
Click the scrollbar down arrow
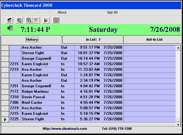[x=178, y=125]
